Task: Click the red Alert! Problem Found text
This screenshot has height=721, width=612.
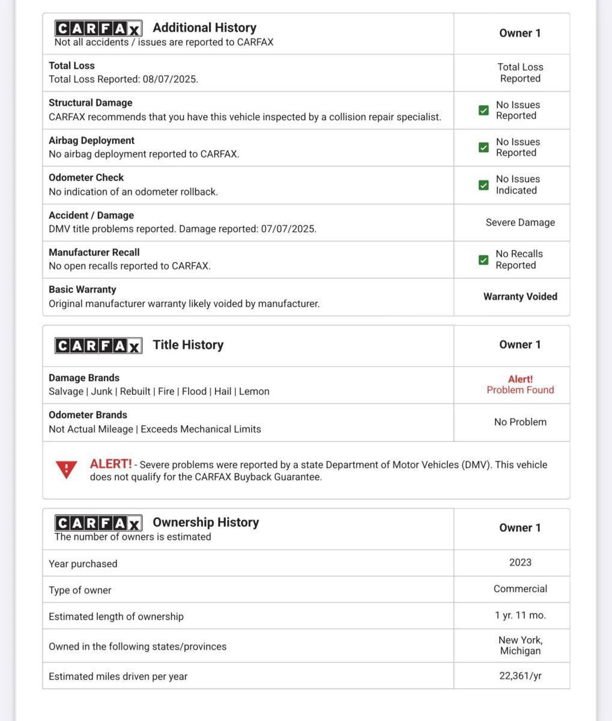Action: [x=520, y=385]
